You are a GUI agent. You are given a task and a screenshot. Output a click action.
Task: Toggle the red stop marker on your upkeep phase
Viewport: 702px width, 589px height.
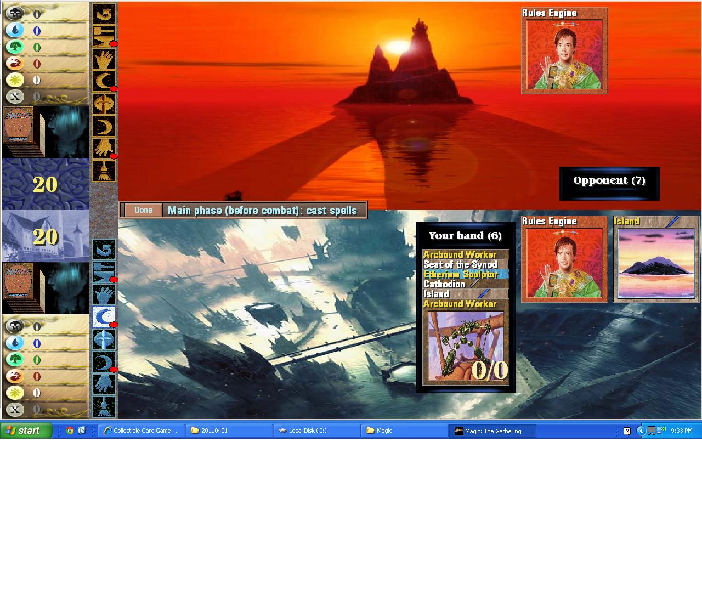(114, 280)
